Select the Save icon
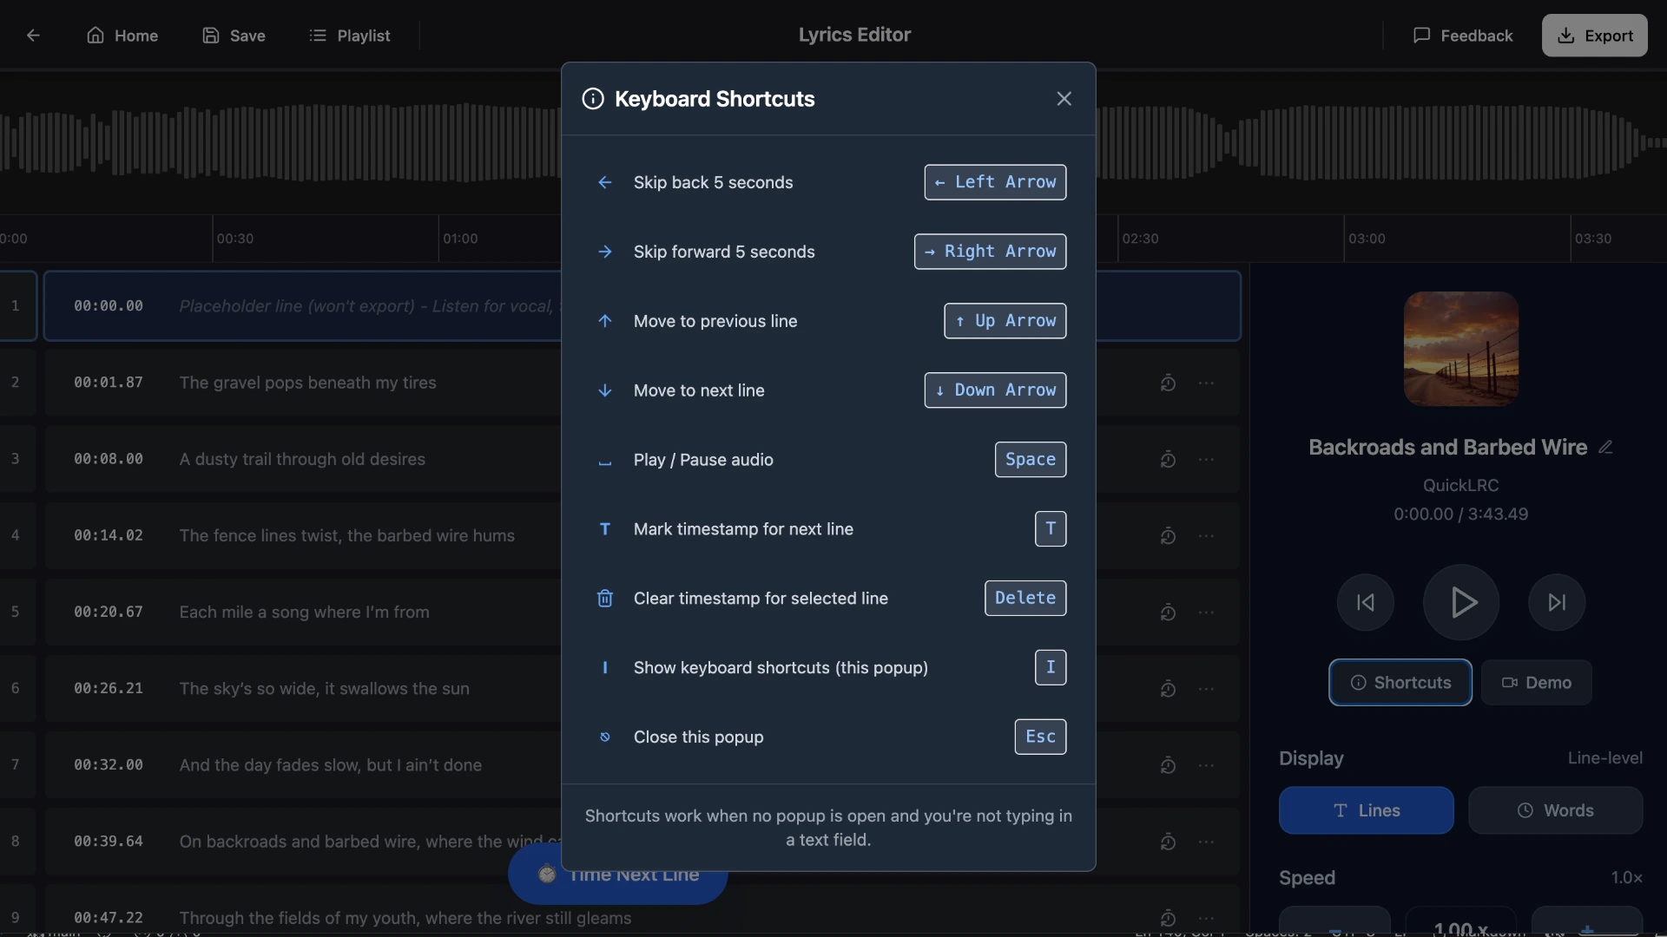The height and width of the screenshot is (937, 1667). pos(212,36)
